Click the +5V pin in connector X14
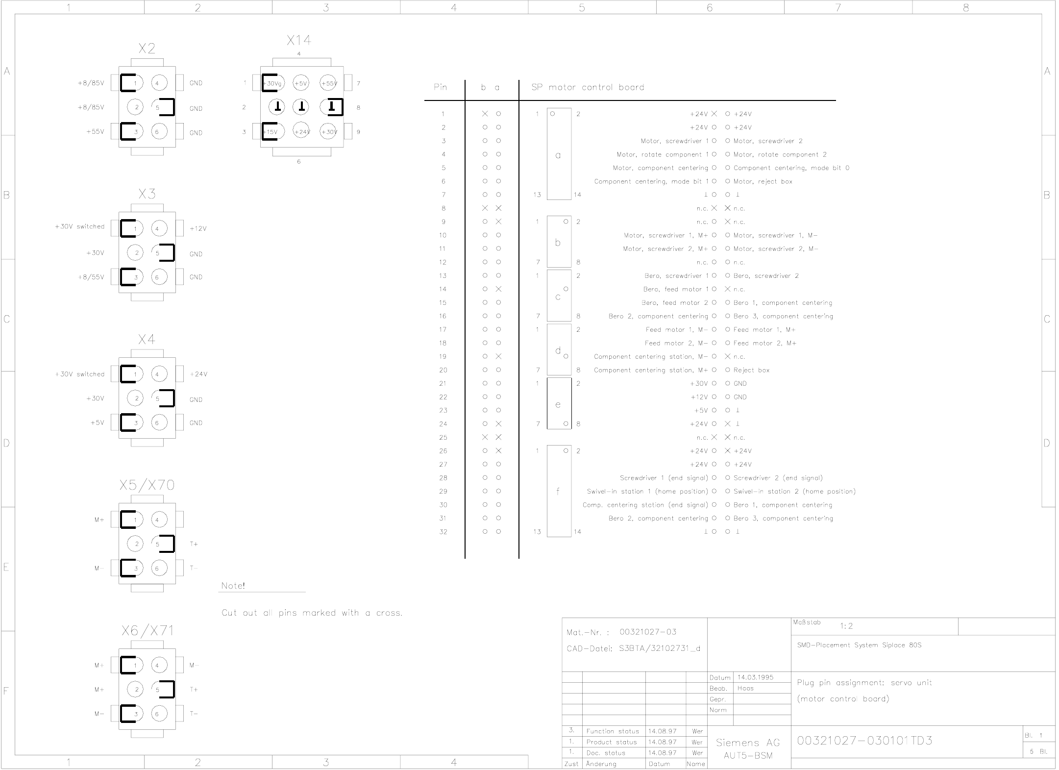Viewport: 1059px width, 770px height. coord(301,83)
